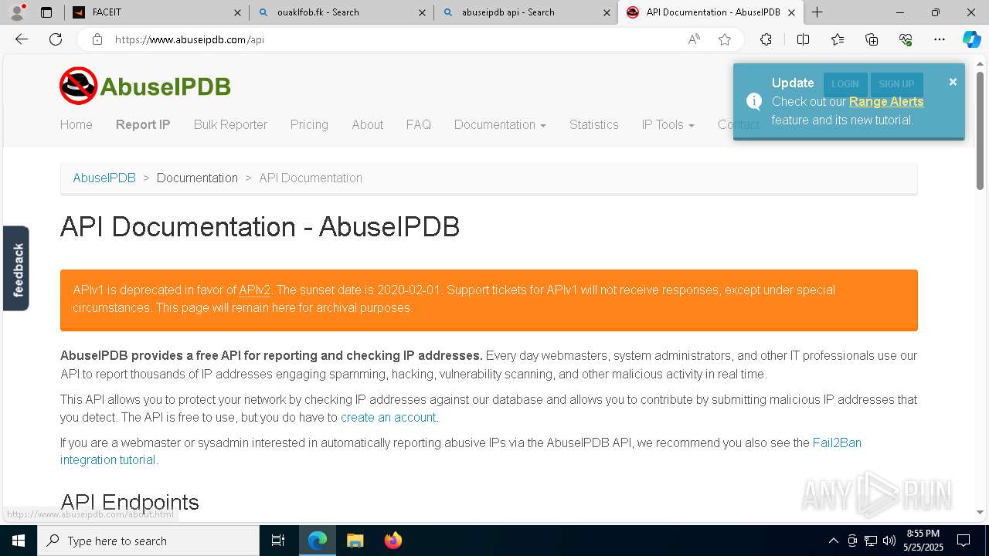This screenshot has width=989, height=556.
Task: Open the Edge profile avatar icon
Action: tap(17, 12)
